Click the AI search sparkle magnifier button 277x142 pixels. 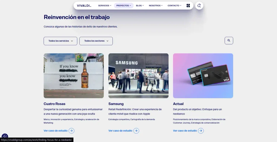coord(199,6)
